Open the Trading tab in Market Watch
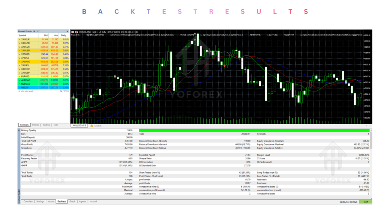This screenshot has height=216, width=384. pos(46,125)
